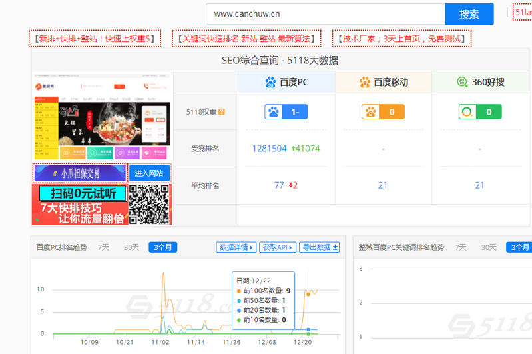Click the 百度移动 average rank 21

click(383, 185)
